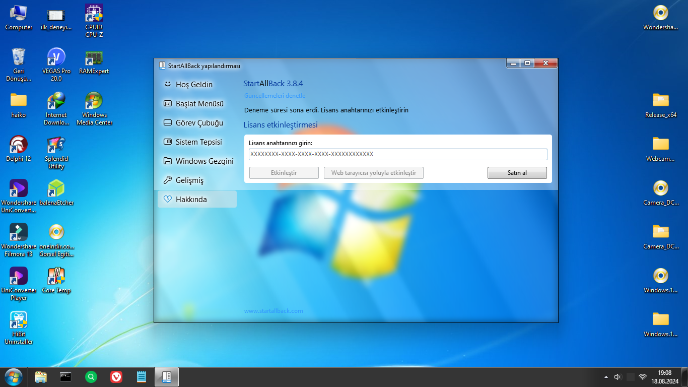Image resolution: width=688 pixels, height=387 pixels.
Task: Select the haiko folder on desktop
Action: click(19, 105)
